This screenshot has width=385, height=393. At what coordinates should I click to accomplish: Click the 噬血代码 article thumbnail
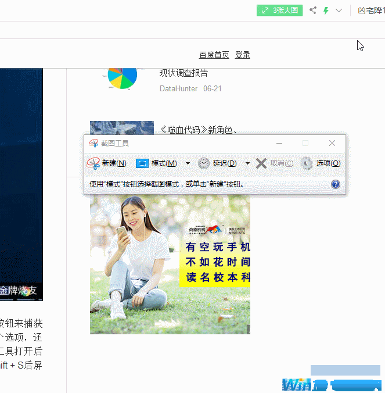coord(122,128)
